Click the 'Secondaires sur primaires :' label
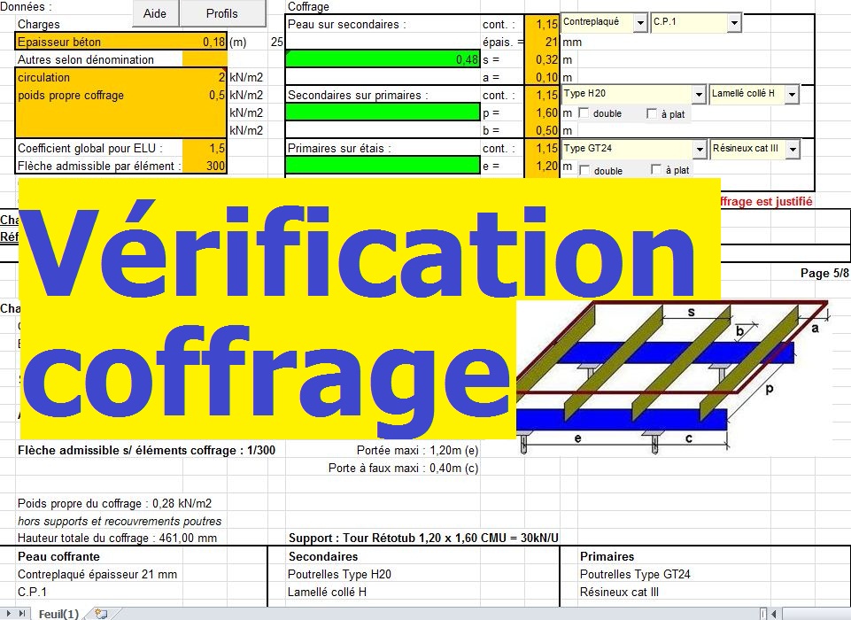The width and height of the screenshot is (851, 620). (359, 95)
